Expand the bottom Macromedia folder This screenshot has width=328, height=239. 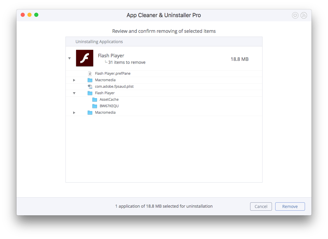click(74, 112)
